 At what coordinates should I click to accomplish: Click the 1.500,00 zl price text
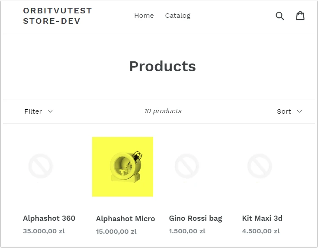[x=187, y=231]
